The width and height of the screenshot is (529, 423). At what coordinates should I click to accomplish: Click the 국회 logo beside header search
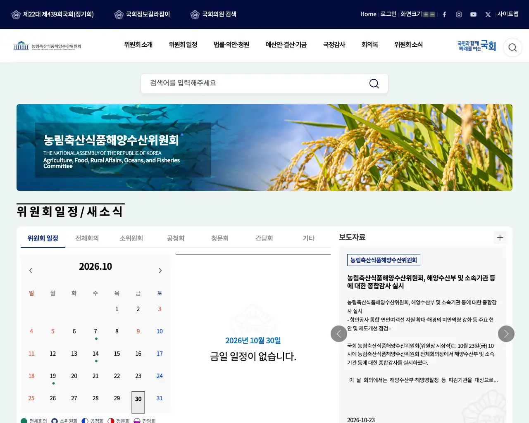(477, 46)
